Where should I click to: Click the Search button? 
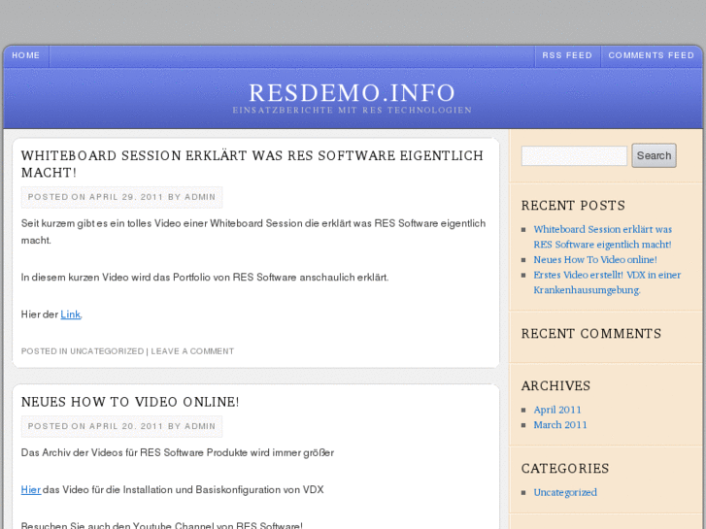(x=654, y=155)
